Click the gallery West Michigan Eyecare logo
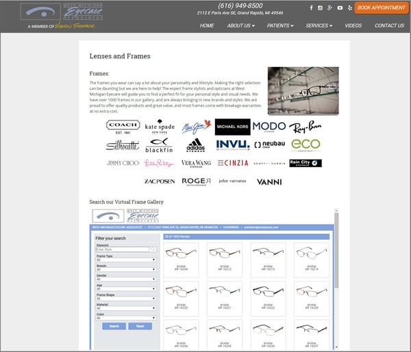Viewport: 411px width, 352px height. point(125,216)
